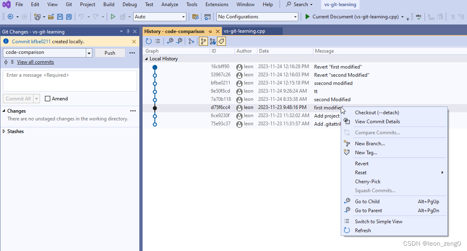Click the View all commits link
Viewport: 467px width, 251px height.
click(36, 62)
